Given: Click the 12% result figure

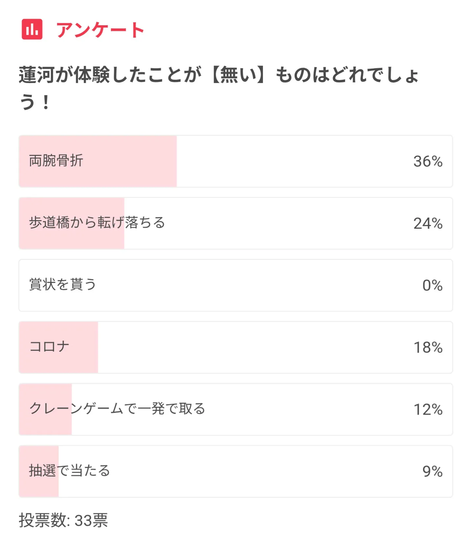Looking at the screenshot, I should coord(428,410).
